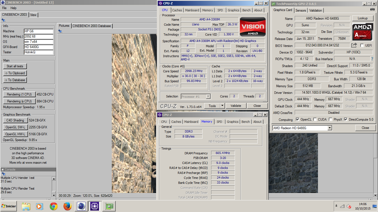The height and width of the screenshot is (212, 378).
Task: Click the GPU-Z camera screenshot icon
Action: (x=372, y=10)
